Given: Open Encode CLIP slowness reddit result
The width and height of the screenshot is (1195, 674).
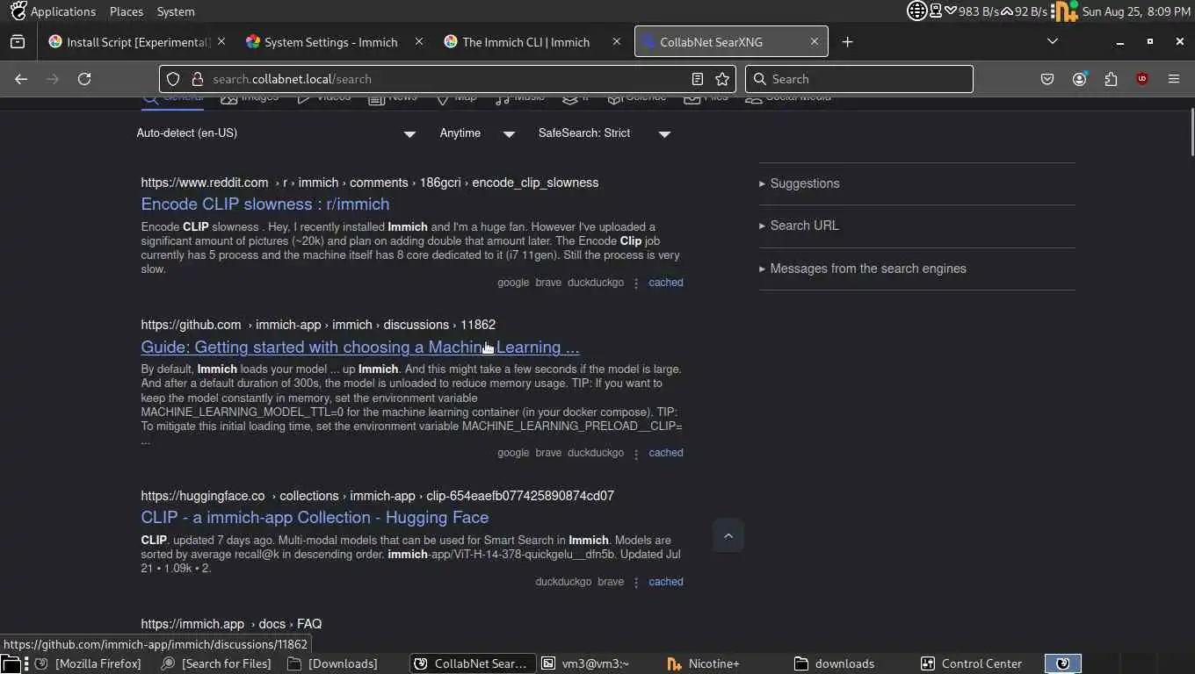Looking at the screenshot, I should [x=265, y=204].
